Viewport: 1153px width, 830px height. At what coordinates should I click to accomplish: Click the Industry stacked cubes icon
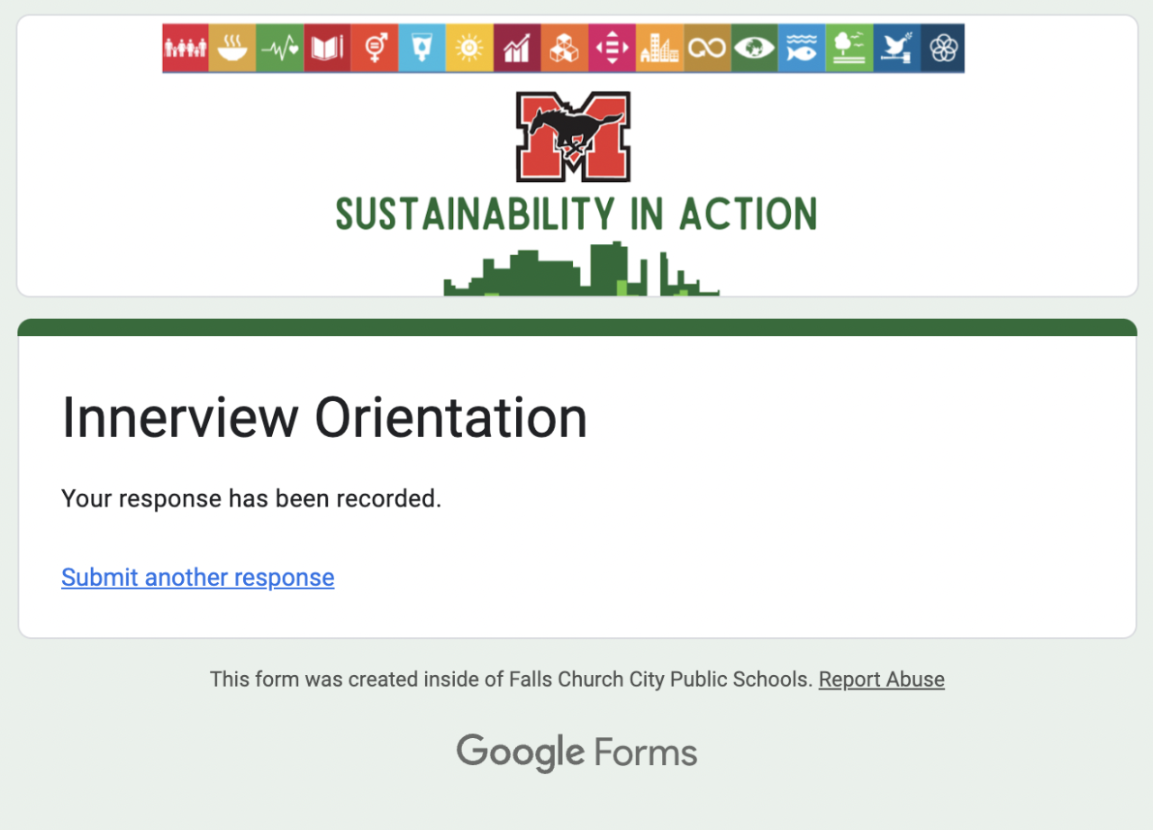pyautogui.click(x=564, y=49)
